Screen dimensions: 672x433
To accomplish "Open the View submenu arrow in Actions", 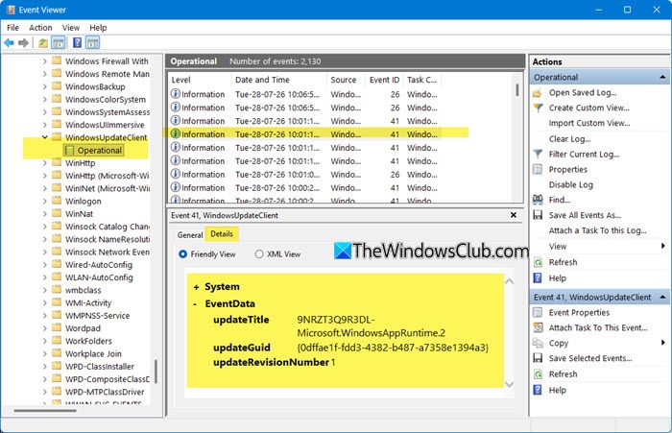I will click(663, 246).
